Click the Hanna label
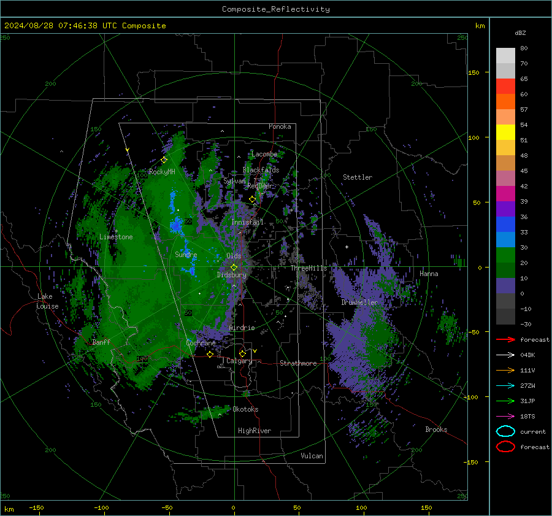Image resolution: width=552 pixels, height=516 pixels. [429, 274]
